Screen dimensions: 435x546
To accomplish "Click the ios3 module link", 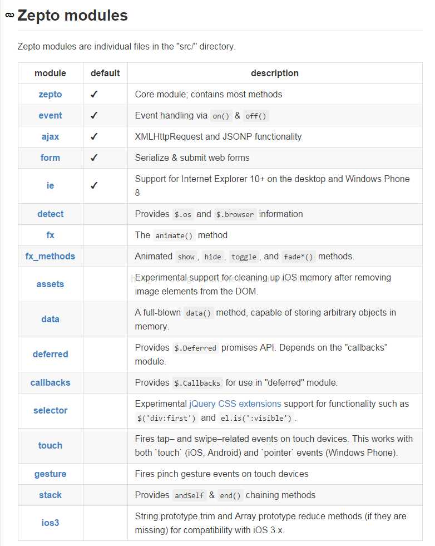I will pyautogui.click(x=50, y=523).
